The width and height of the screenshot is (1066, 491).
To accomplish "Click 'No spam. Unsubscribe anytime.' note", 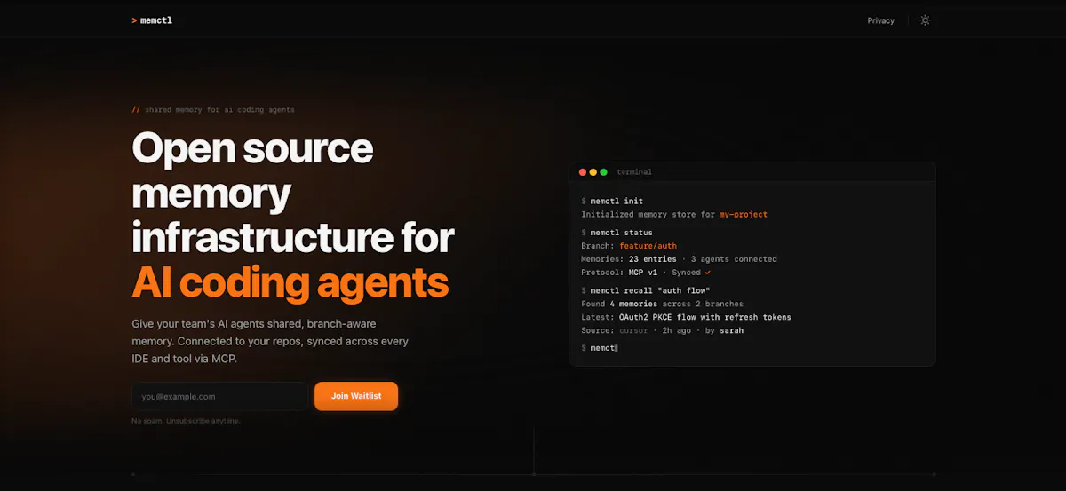I will pos(186,421).
